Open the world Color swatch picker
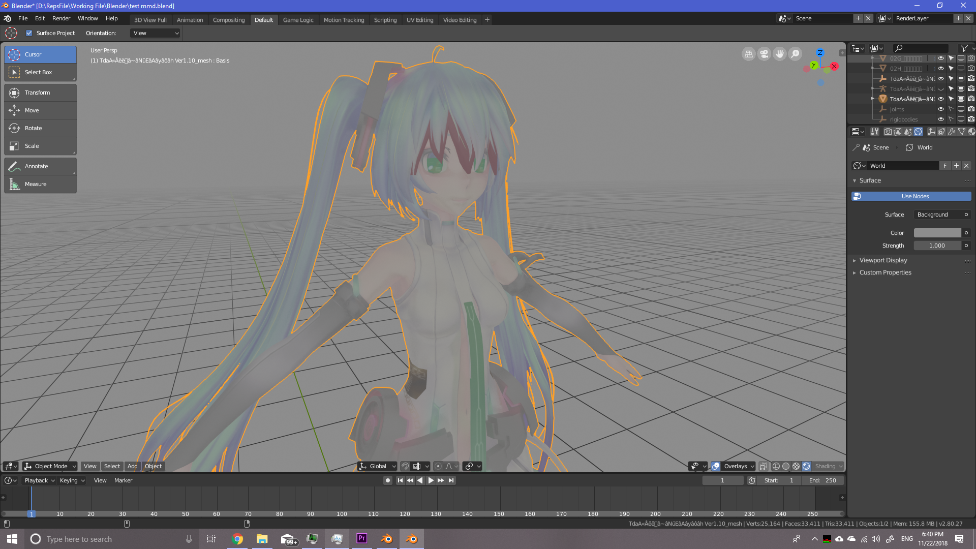Image resolution: width=976 pixels, height=549 pixels. coord(937,232)
